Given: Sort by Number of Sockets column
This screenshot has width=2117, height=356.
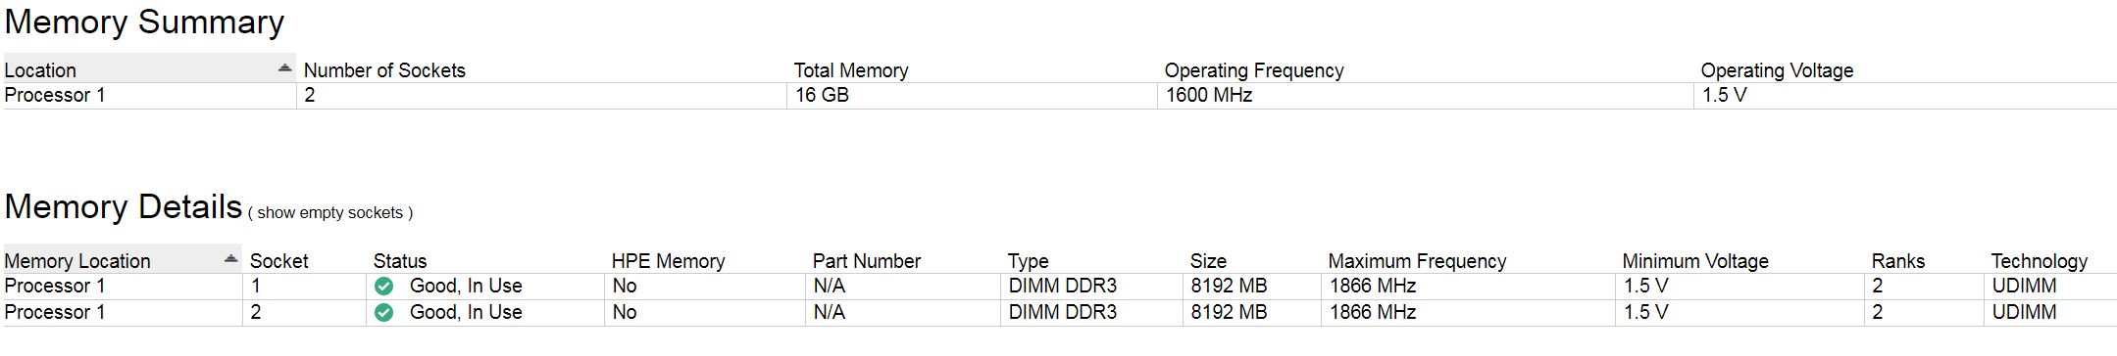Looking at the screenshot, I should tap(384, 70).
